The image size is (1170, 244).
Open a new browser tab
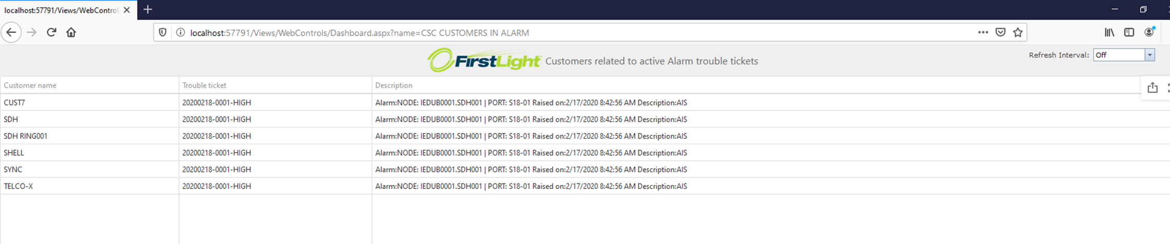tap(148, 10)
